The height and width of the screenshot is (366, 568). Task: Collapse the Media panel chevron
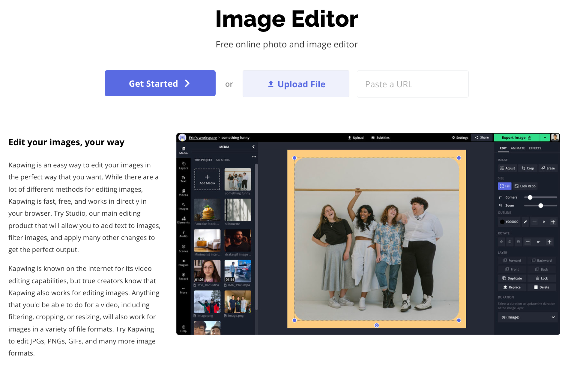pos(253,147)
